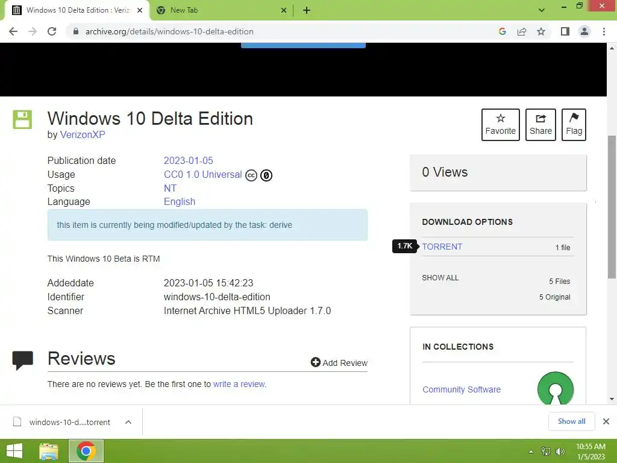Click the Chrome taskbar icon
The height and width of the screenshot is (463, 617).
(x=86, y=451)
